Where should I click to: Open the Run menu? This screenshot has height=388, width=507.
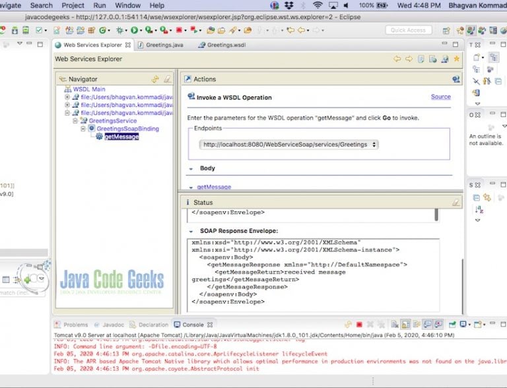pos(100,5)
